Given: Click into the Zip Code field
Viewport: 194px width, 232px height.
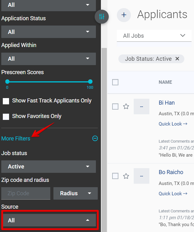Looking at the screenshot, I should pos(26,193).
